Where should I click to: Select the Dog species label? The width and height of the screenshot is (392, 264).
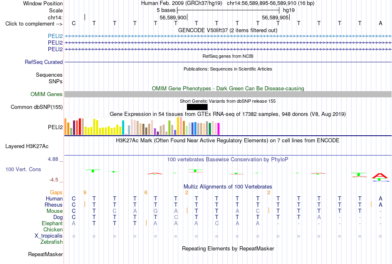(x=58, y=217)
